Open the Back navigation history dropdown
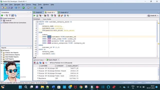Viewport: 160px width, 90px height. [26, 8]
